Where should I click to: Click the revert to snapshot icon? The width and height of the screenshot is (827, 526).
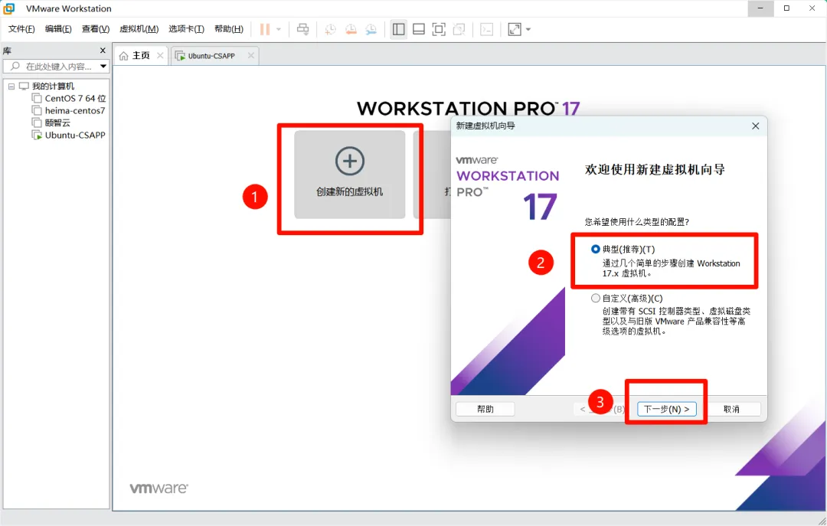click(x=351, y=30)
